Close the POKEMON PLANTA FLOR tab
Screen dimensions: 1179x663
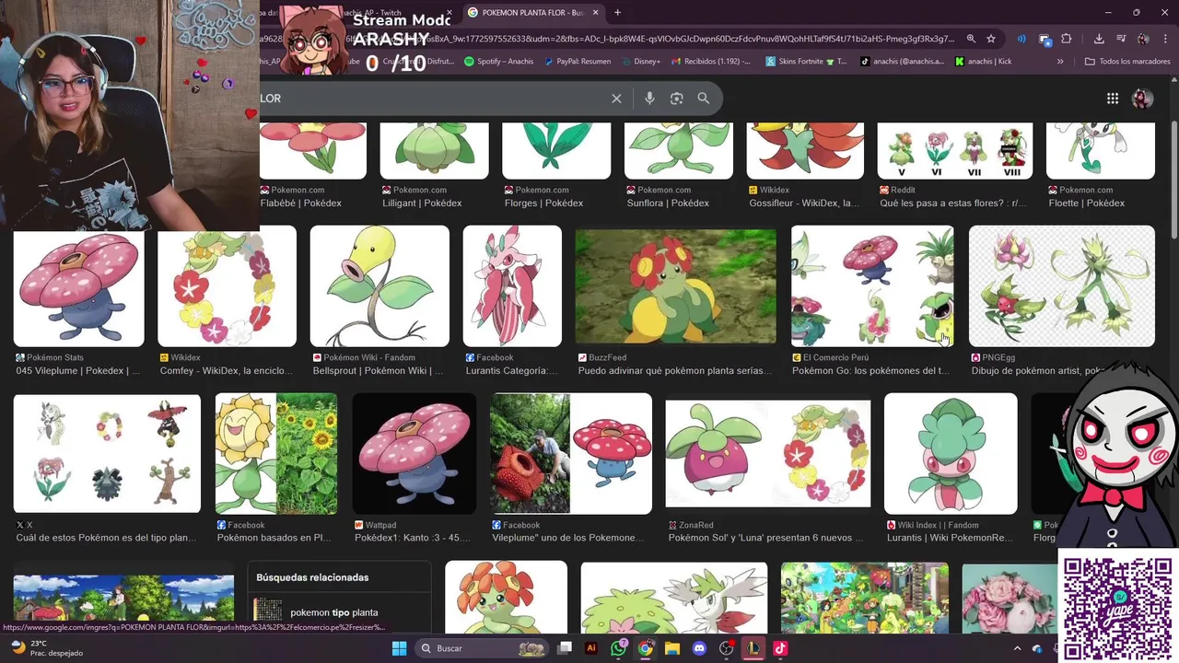tap(596, 13)
